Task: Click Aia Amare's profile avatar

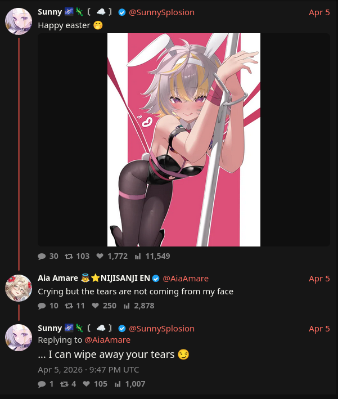Action: (x=19, y=288)
